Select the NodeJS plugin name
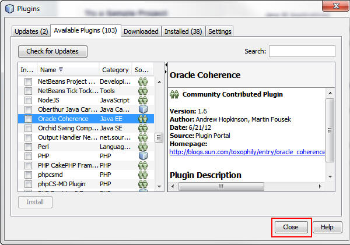Image resolution: width=350 pixels, height=245 pixels. click(x=48, y=100)
